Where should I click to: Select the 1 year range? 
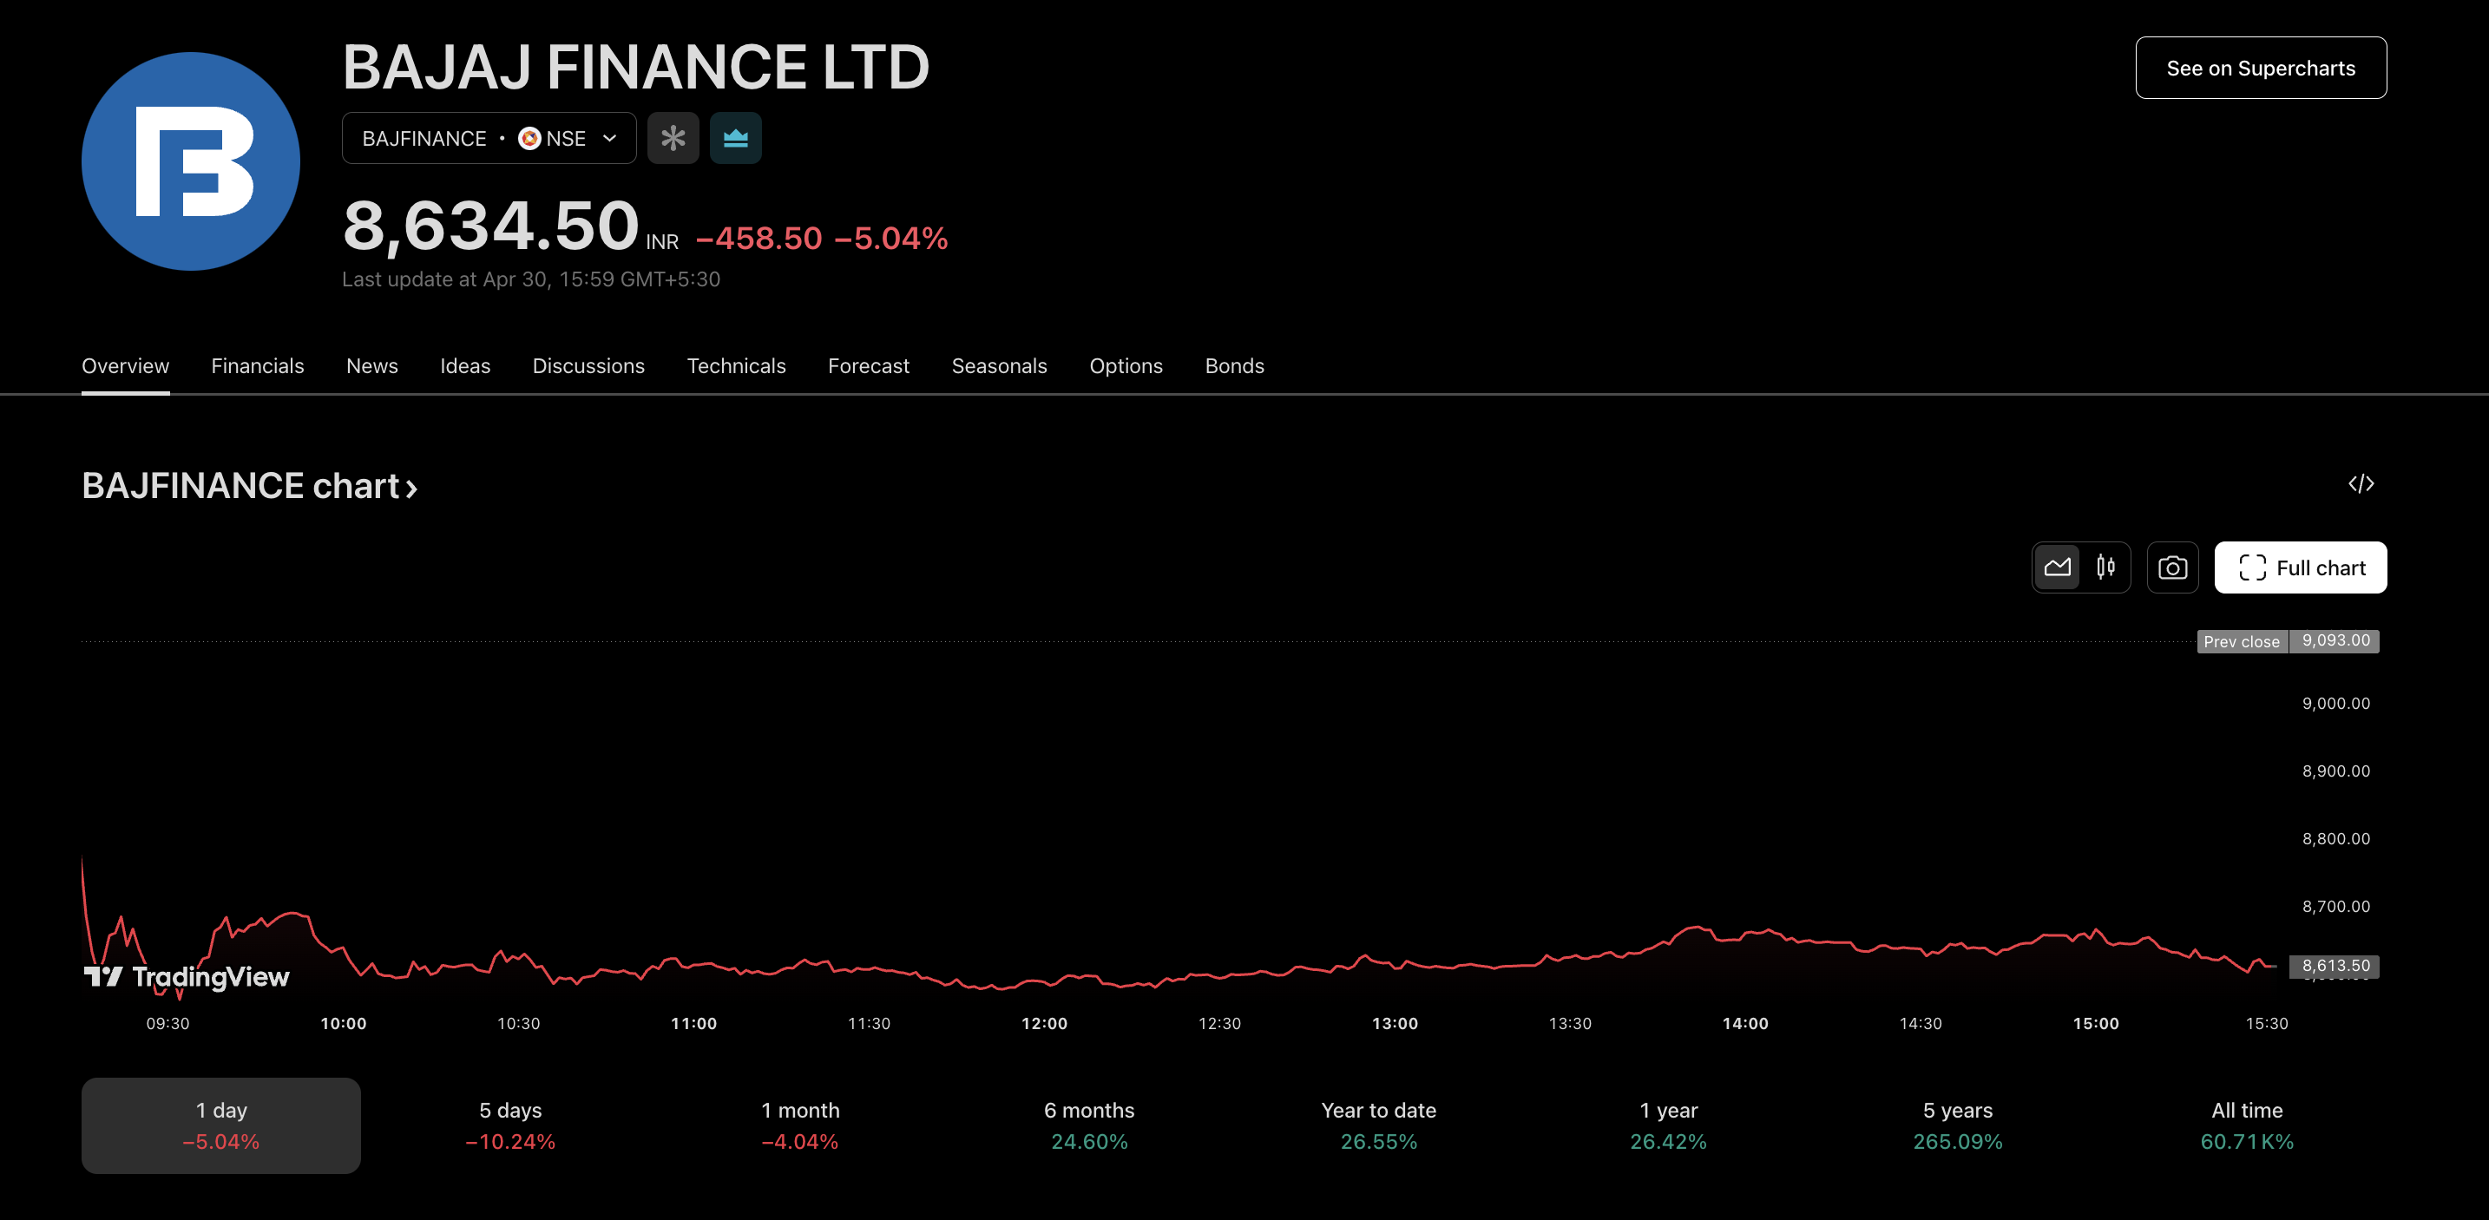click(1668, 1125)
